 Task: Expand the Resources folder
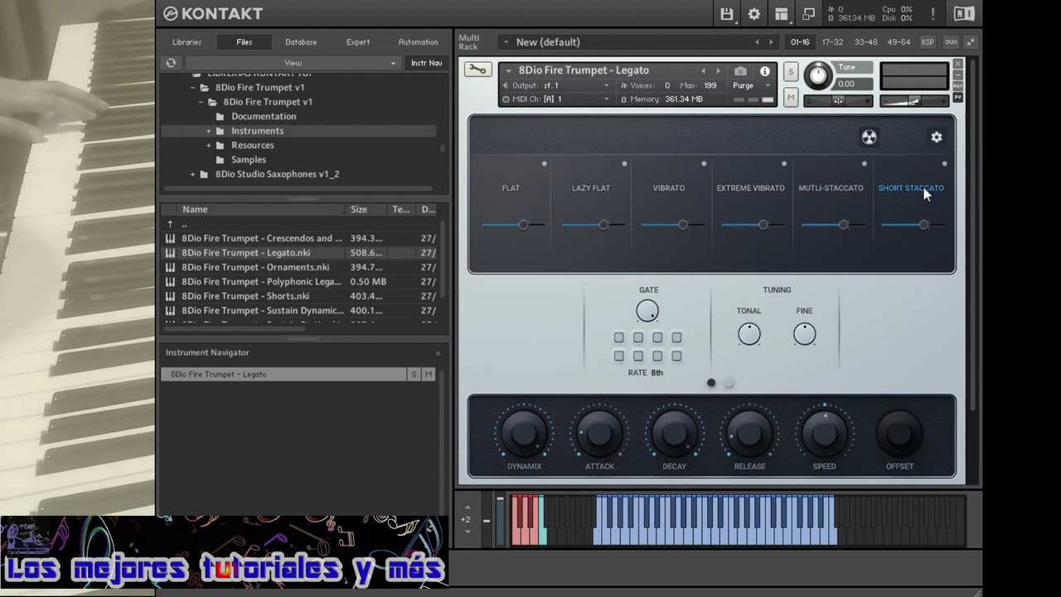pyautogui.click(x=209, y=146)
